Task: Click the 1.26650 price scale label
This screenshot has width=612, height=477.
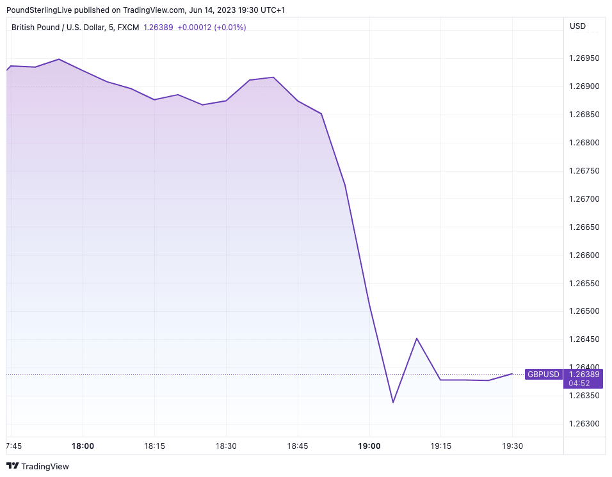Action: [583, 227]
